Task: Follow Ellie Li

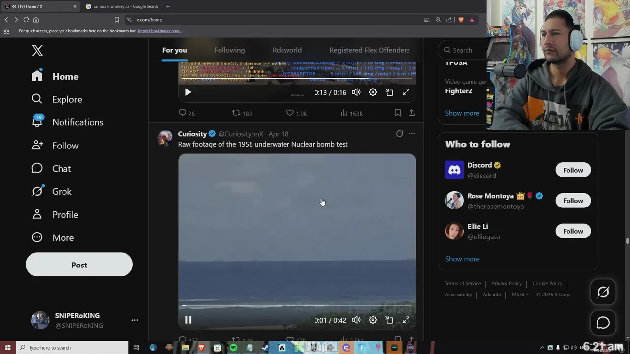Action: pos(573,231)
